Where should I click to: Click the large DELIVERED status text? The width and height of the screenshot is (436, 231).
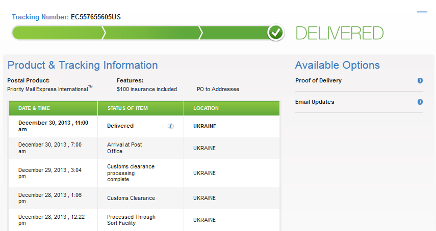pyautogui.click(x=340, y=33)
